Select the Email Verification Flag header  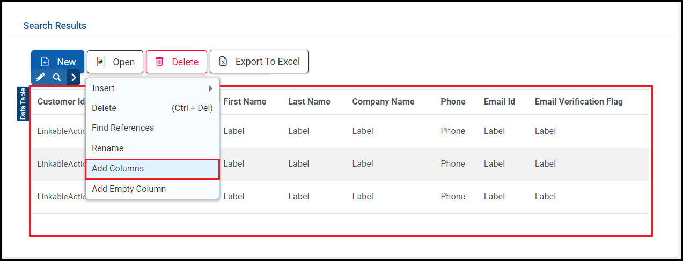(x=578, y=101)
